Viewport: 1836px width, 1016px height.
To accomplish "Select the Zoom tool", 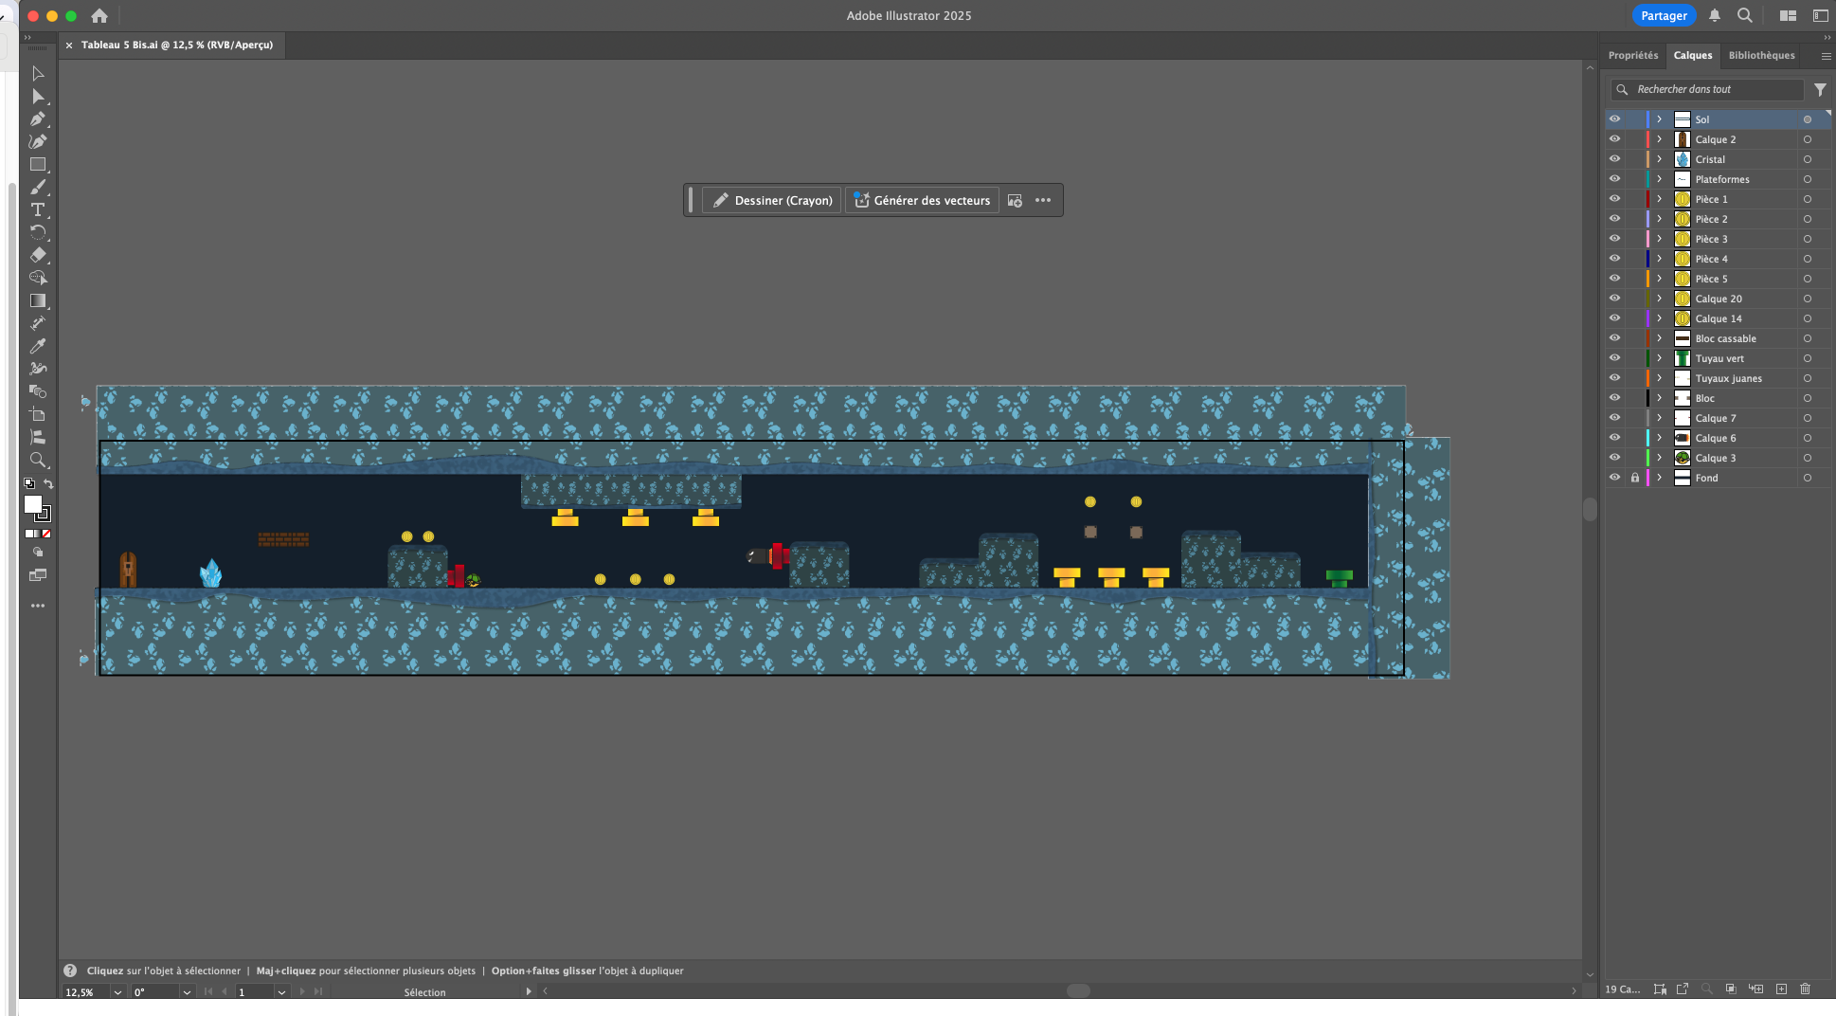I will click(38, 460).
